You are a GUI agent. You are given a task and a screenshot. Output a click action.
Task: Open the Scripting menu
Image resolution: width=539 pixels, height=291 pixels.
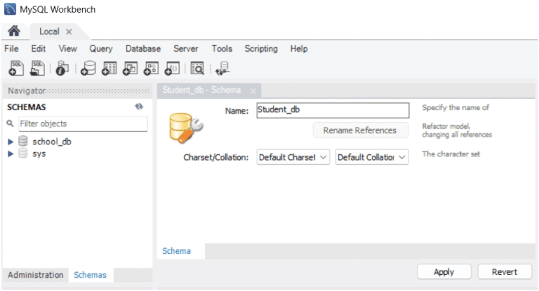[261, 49]
